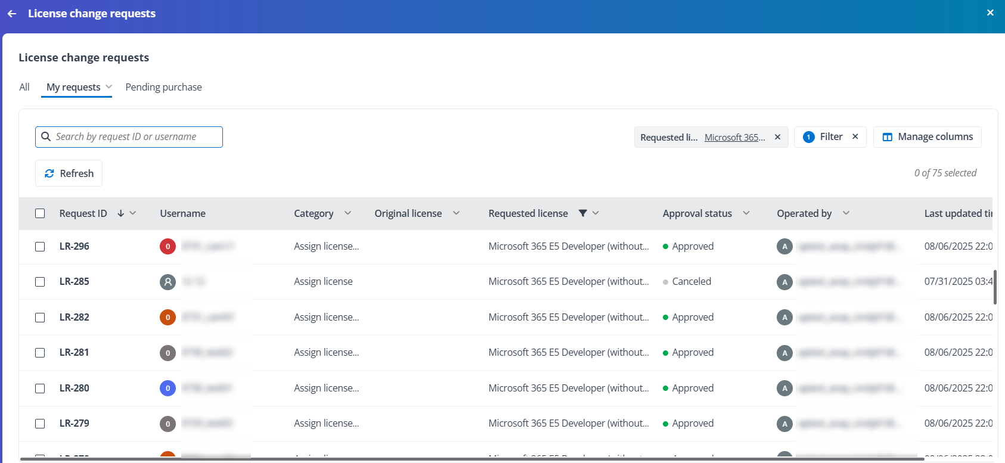
Task: Switch to the All tab
Action: (24, 87)
